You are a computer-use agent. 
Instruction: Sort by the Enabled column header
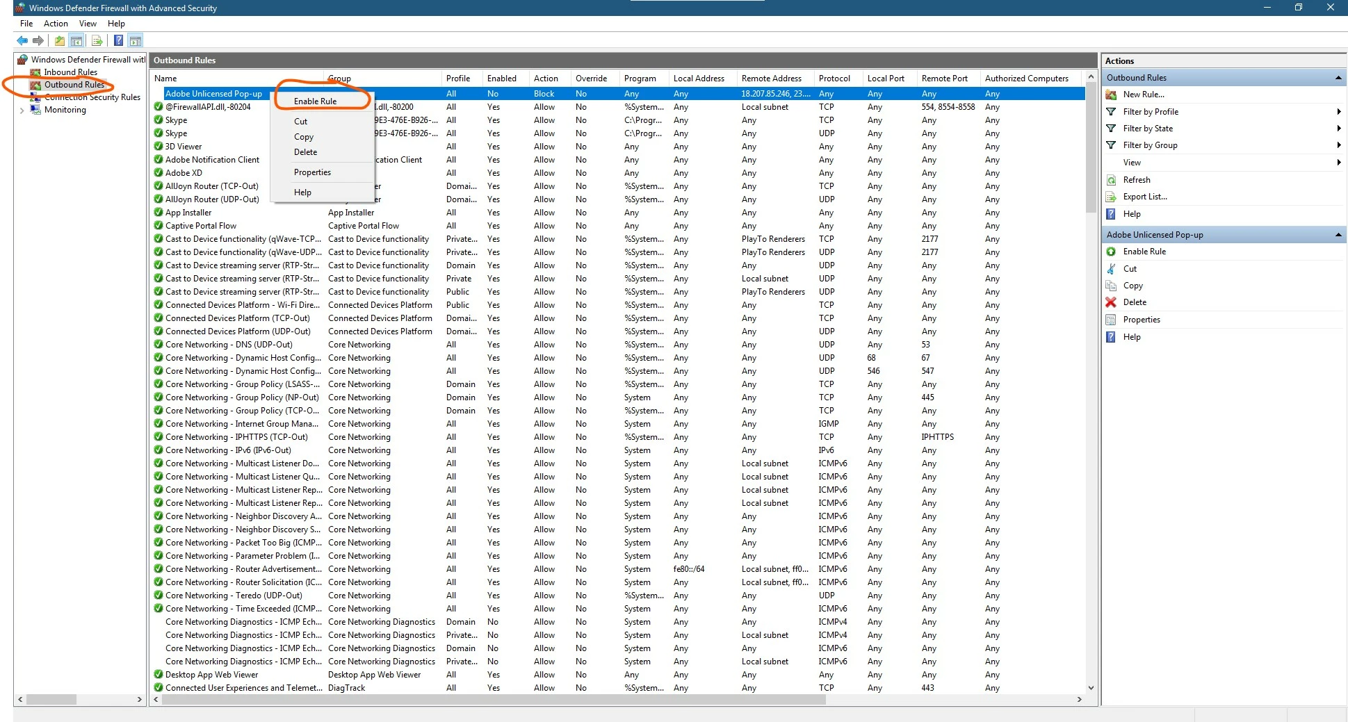[505, 79]
